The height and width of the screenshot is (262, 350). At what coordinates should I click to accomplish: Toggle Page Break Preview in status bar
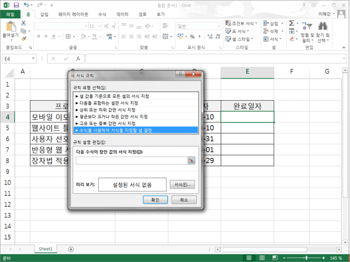pyautogui.click(x=275, y=258)
